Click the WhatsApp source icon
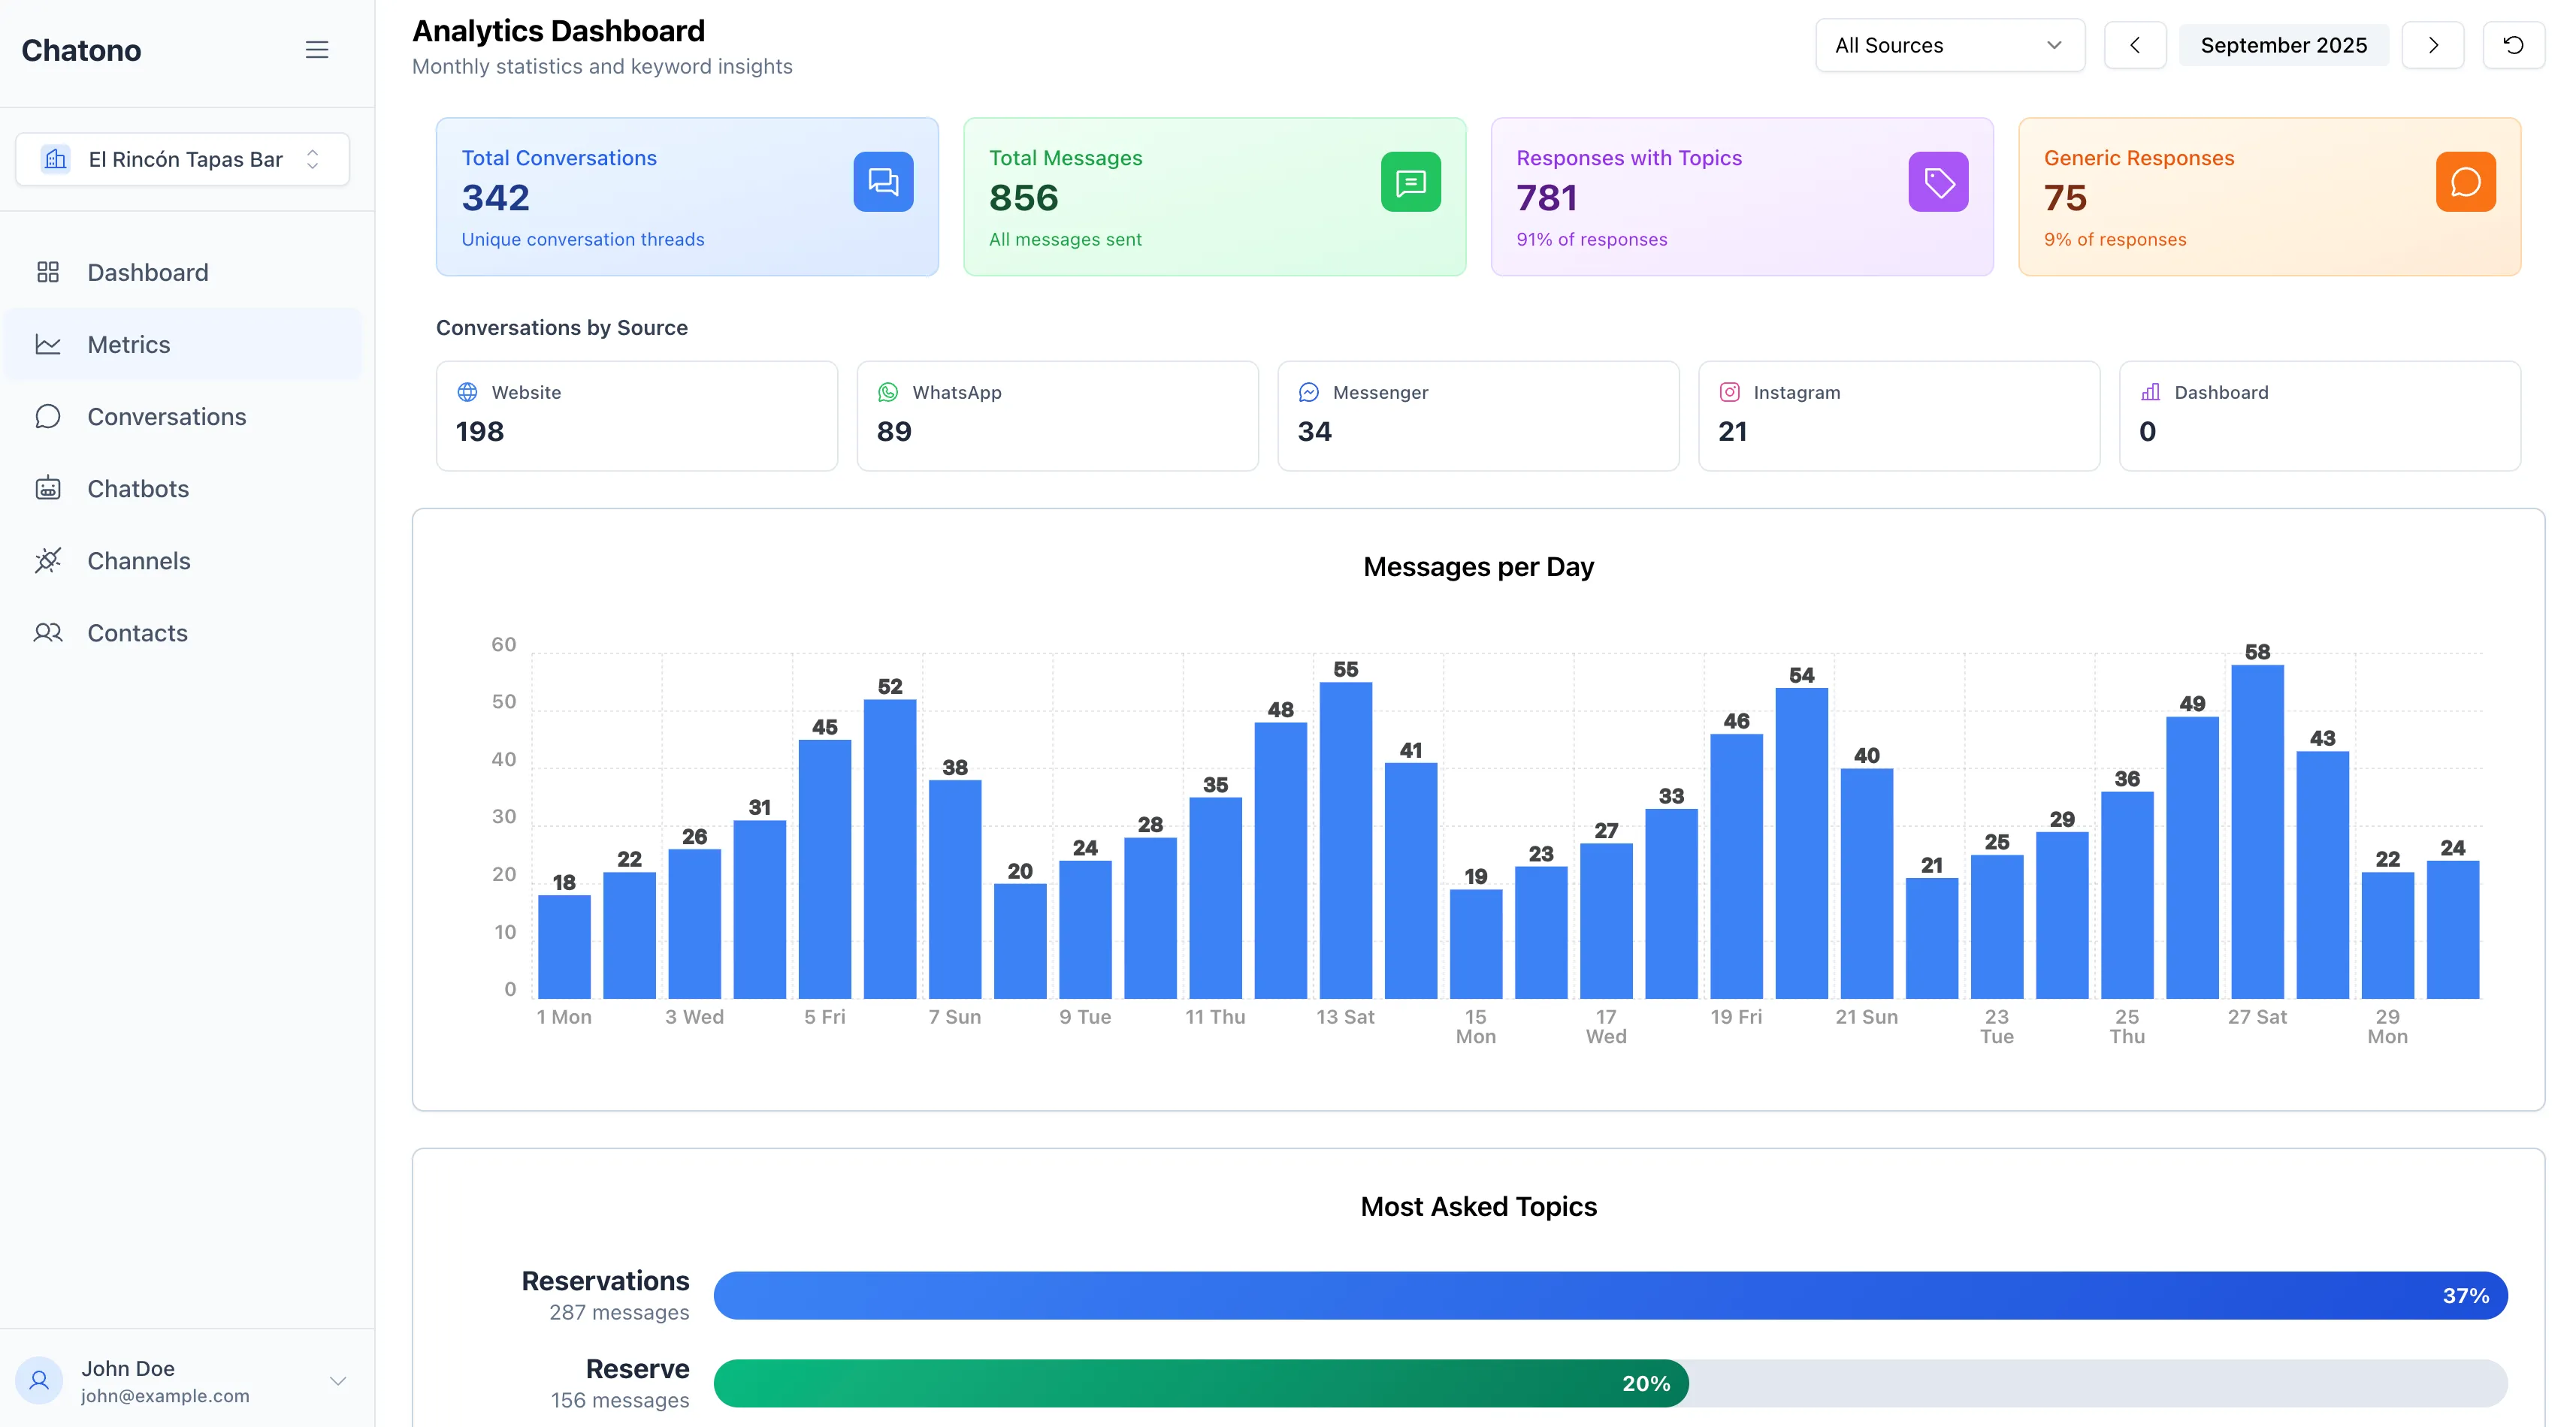This screenshot has width=2576, height=1427. tap(887, 393)
